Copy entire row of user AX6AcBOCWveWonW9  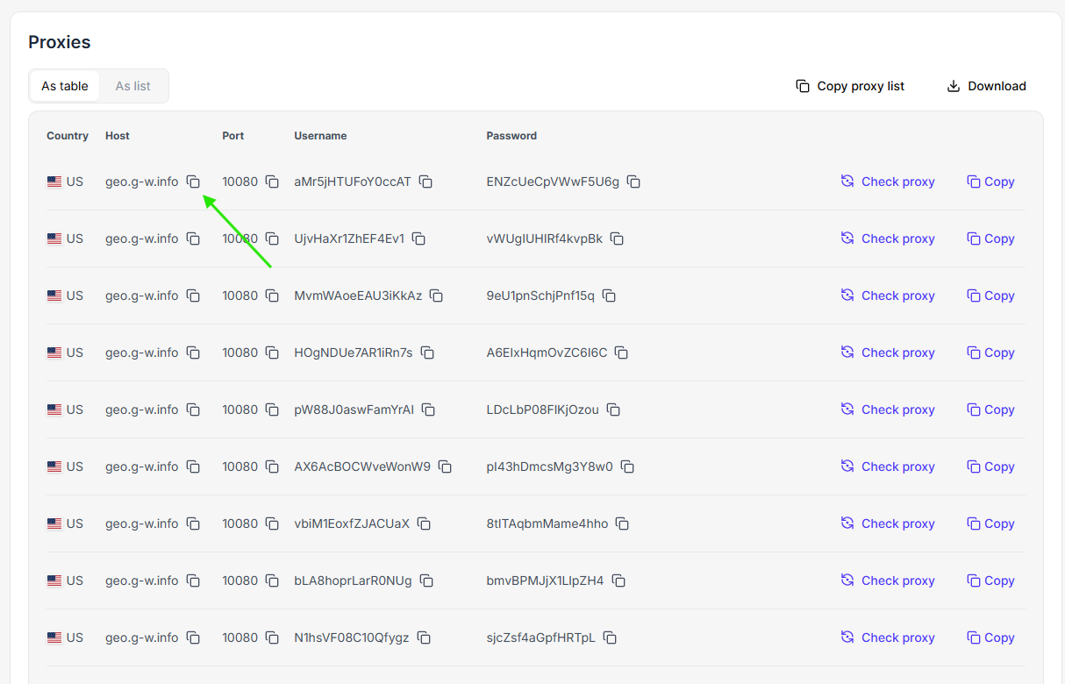pos(990,467)
